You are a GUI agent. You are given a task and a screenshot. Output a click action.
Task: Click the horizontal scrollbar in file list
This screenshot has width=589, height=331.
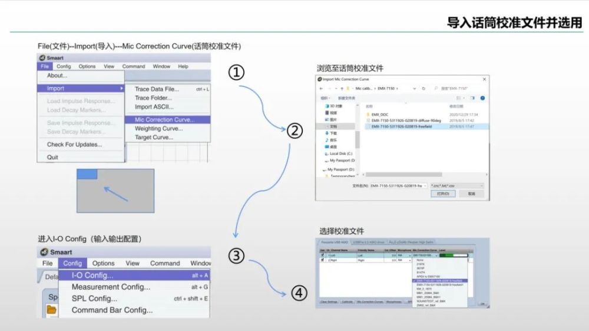[x=404, y=175]
